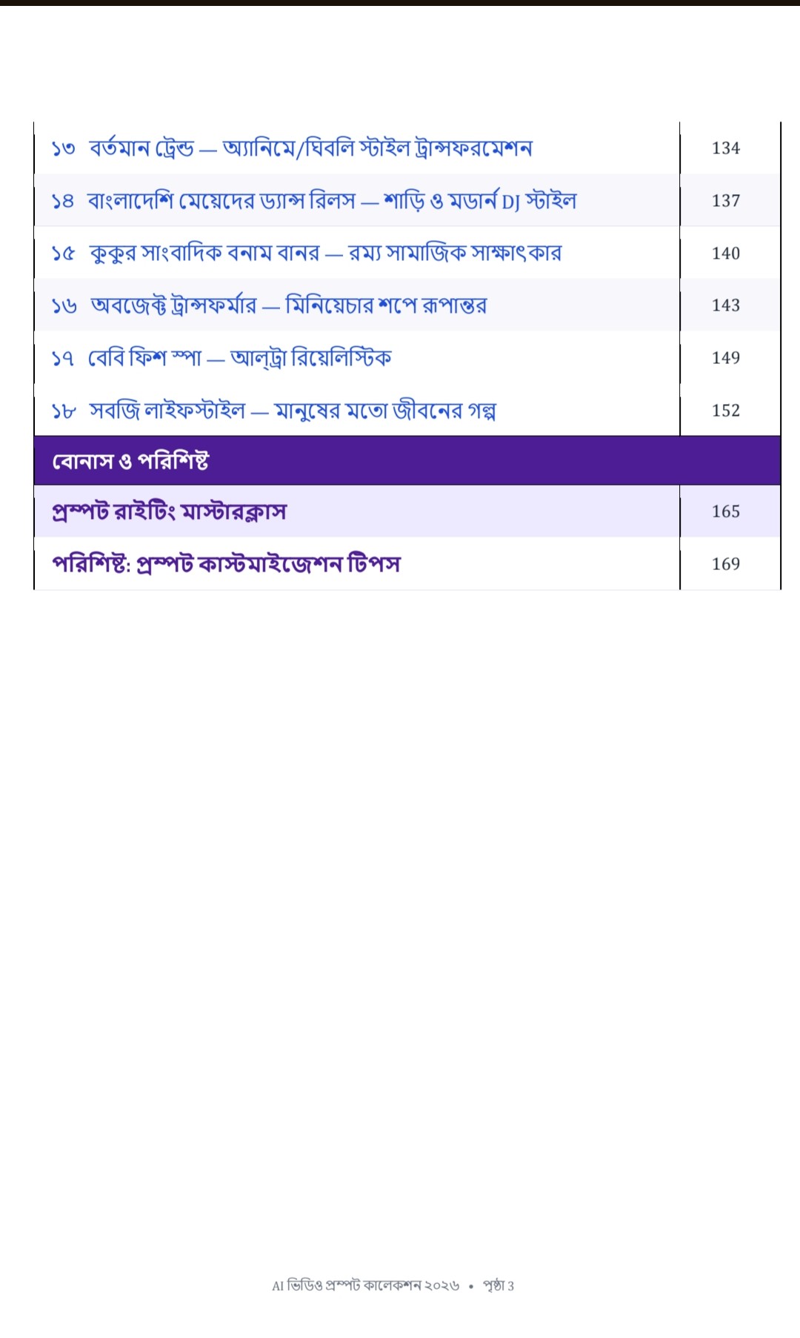Viewport: 800px width, 1338px height.
Task: Open প্রম্পট রাইটিং মাস্টারক্লাস entry
Action: click(169, 511)
